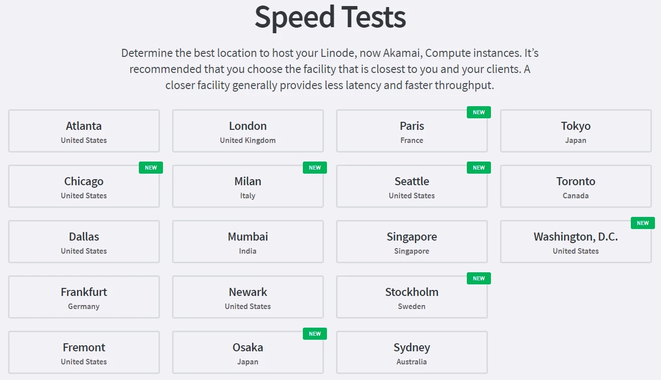Open the Osaka, Japan speed test

[248, 353]
